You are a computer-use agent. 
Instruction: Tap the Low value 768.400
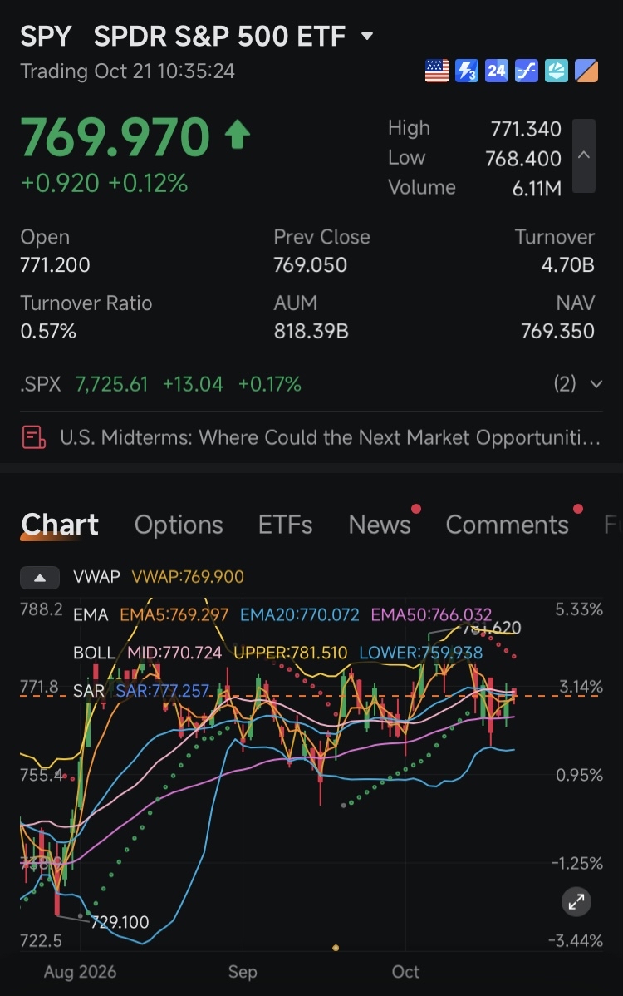[x=523, y=158]
